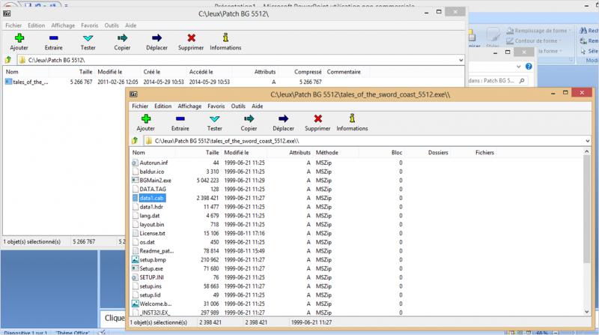Click Informations icon in front 7-Zip window

click(352, 118)
